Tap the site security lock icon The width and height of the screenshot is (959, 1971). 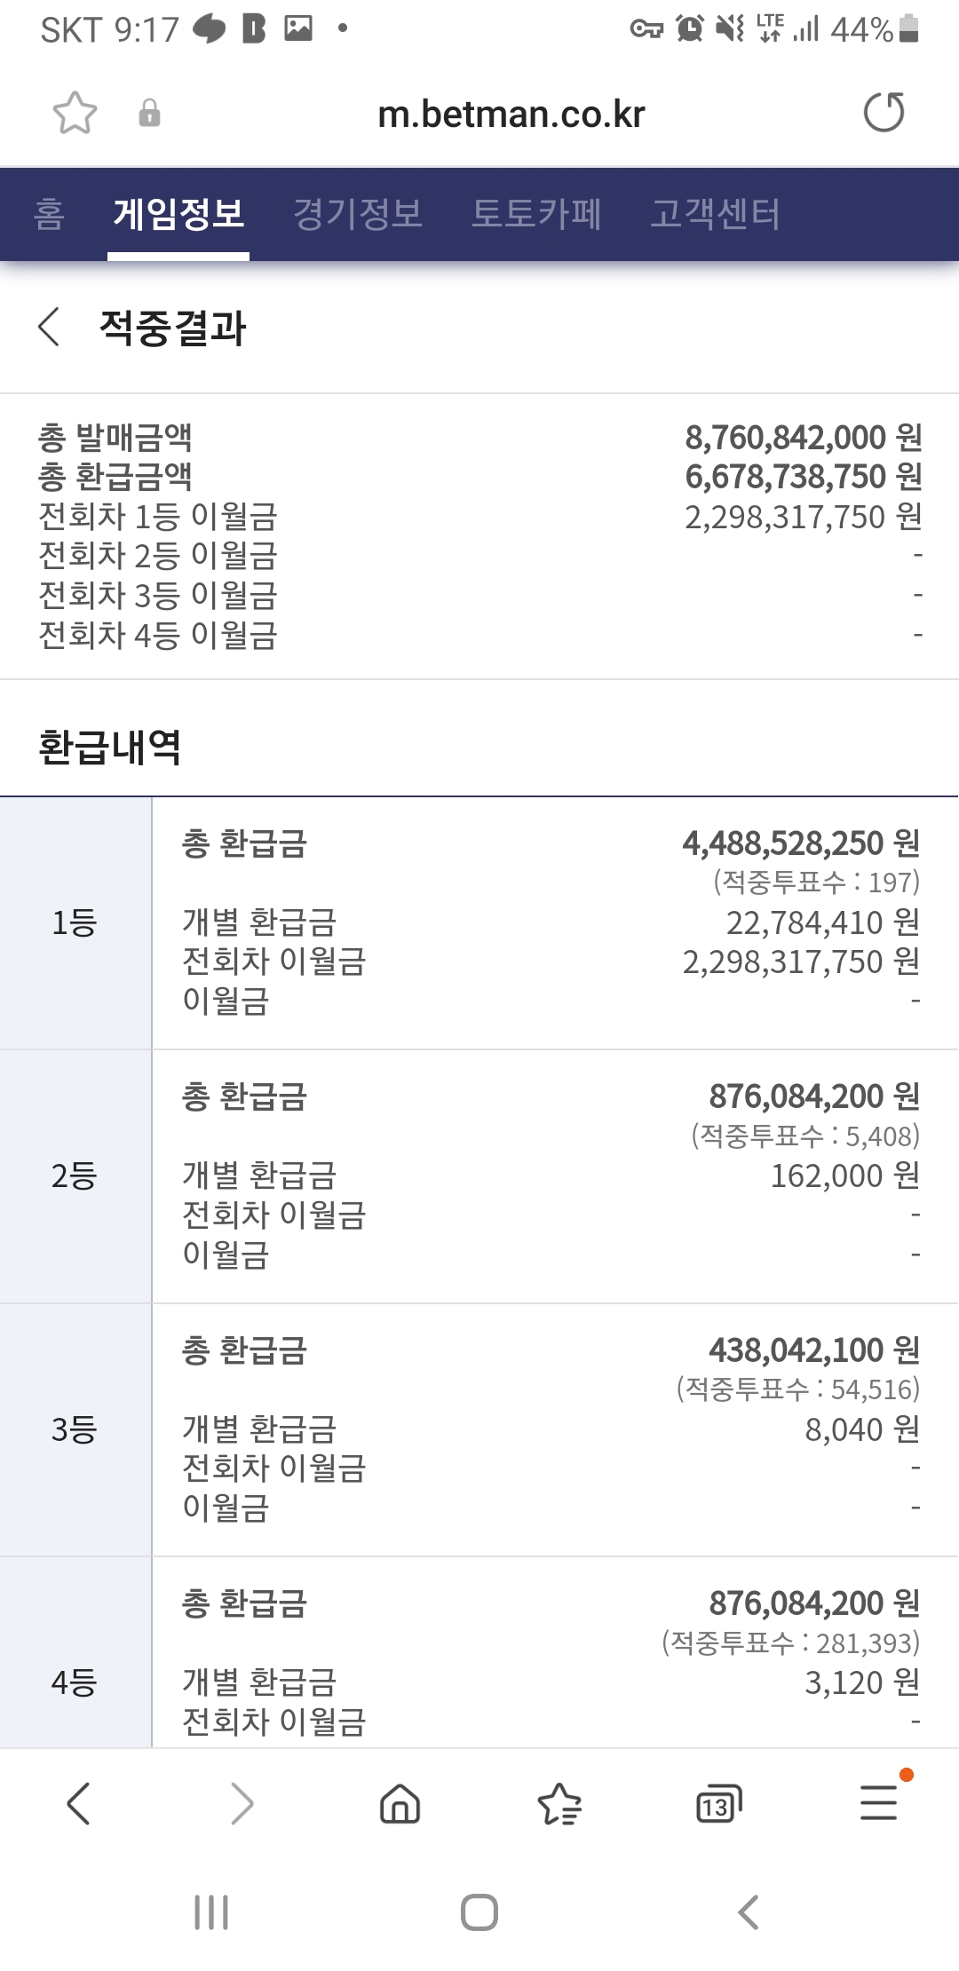(x=149, y=113)
